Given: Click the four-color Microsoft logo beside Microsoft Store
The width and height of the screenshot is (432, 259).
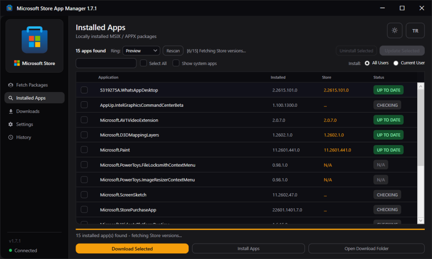Looking at the screenshot, I should point(17,63).
